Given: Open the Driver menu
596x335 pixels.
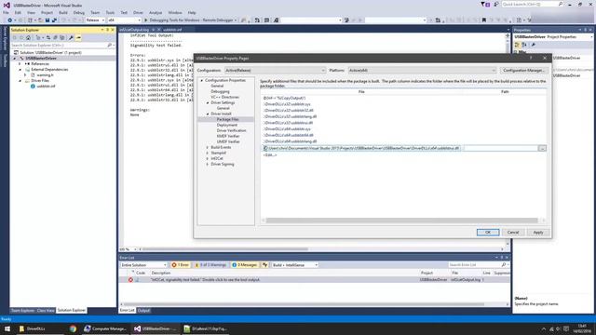Looking at the screenshot, I should point(138,12).
